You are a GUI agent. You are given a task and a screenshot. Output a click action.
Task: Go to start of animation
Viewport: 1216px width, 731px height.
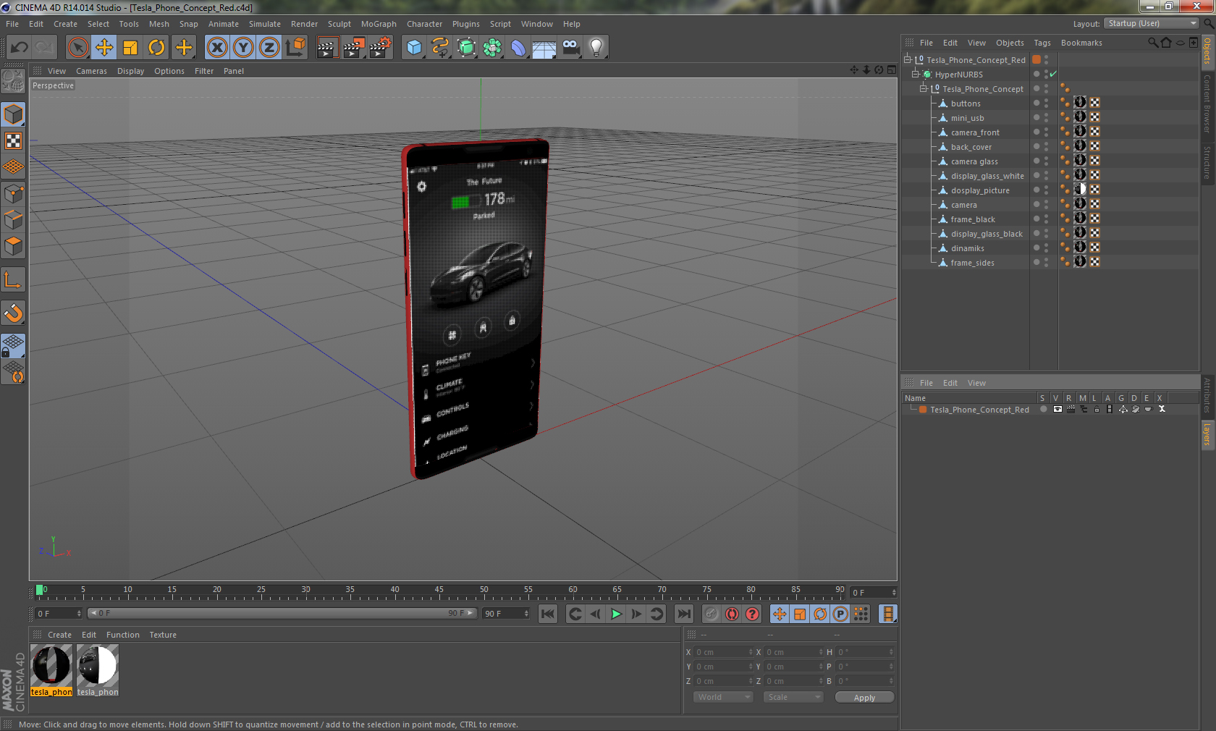pyautogui.click(x=548, y=614)
